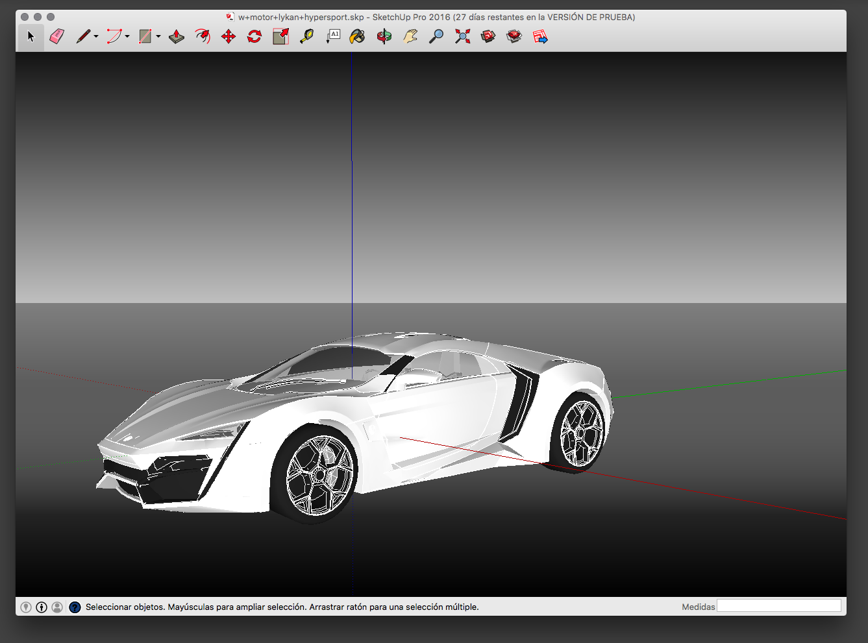The image size is (868, 643).
Task: Choose the Pencil line tool
Action: (82, 36)
